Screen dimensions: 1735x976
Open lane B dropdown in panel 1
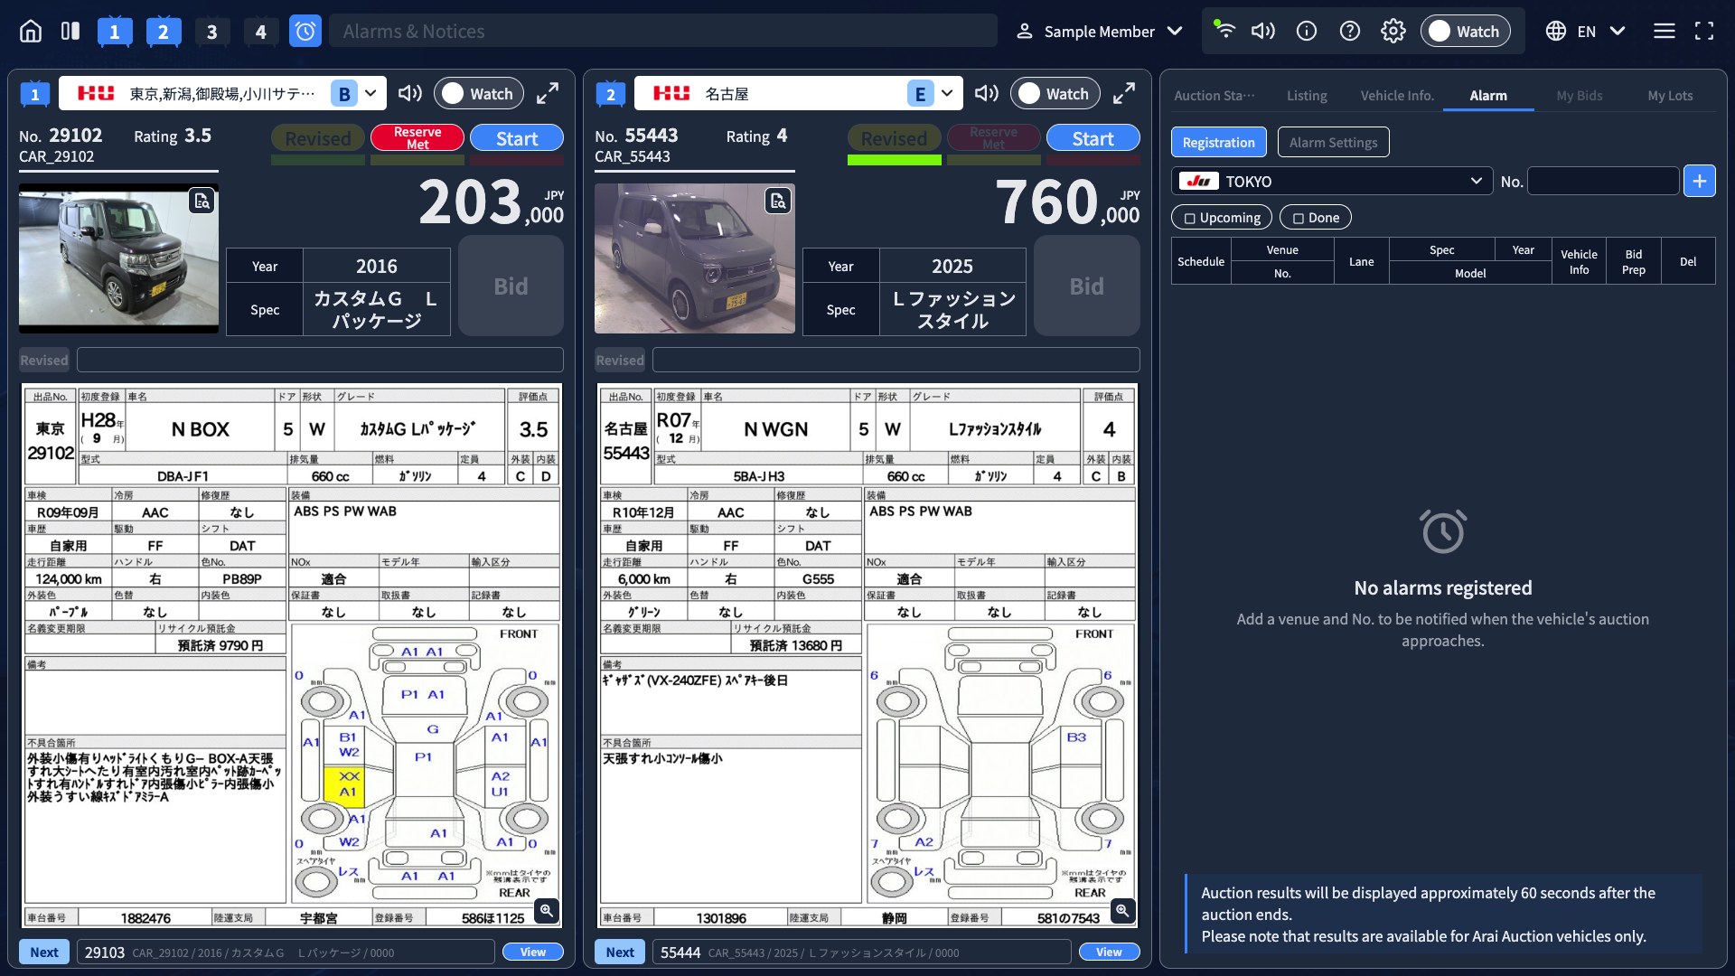point(356,93)
